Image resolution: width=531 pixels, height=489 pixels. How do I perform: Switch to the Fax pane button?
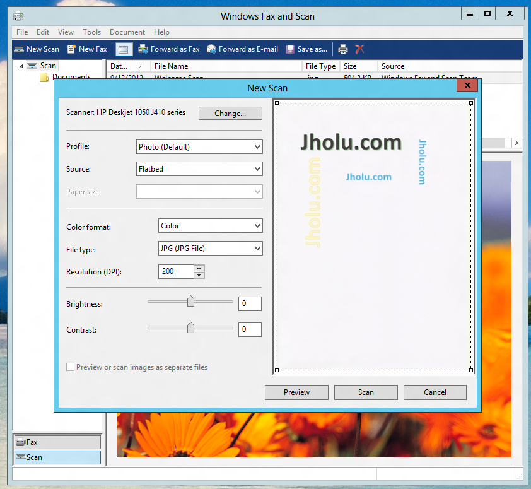click(57, 442)
